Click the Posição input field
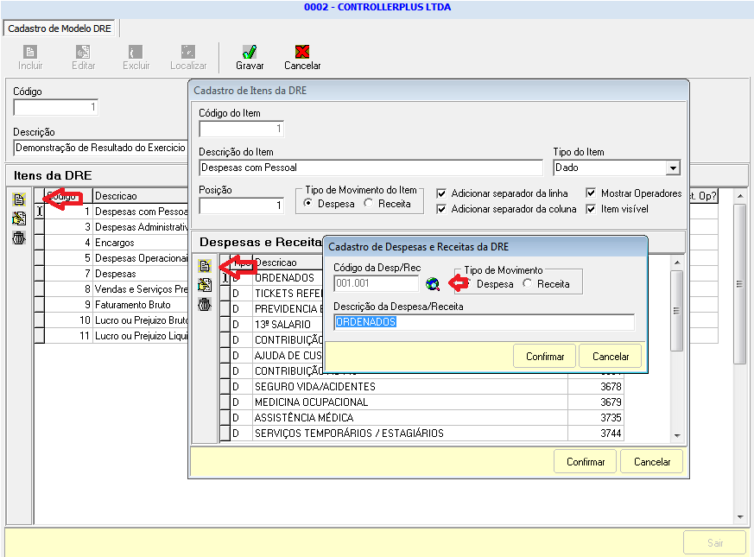Screen dimensions: 754x557 (241, 206)
